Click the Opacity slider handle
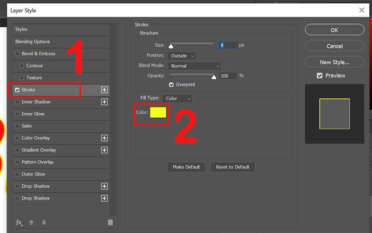 coord(214,77)
